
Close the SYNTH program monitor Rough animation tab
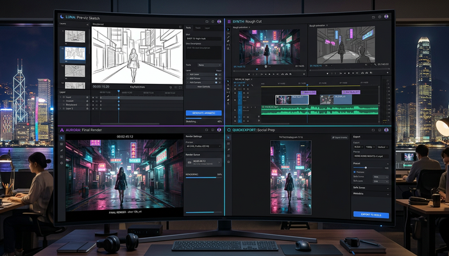327,26
